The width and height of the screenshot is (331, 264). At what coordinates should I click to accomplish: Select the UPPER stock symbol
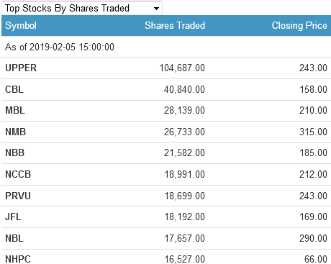point(21,68)
